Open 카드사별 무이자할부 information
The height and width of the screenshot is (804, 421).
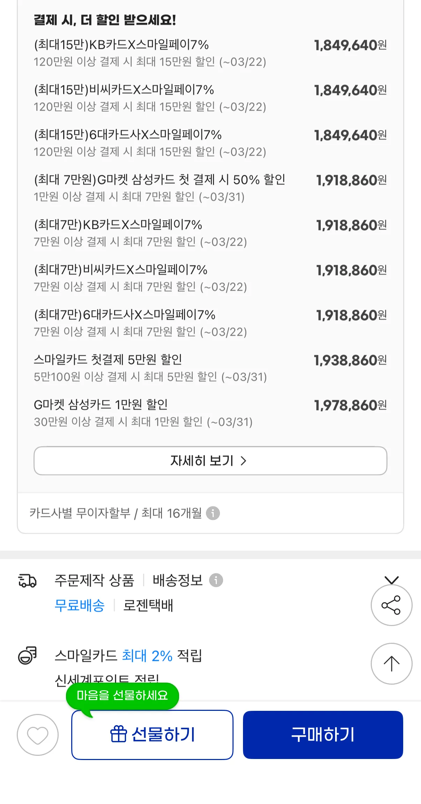tap(116, 513)
